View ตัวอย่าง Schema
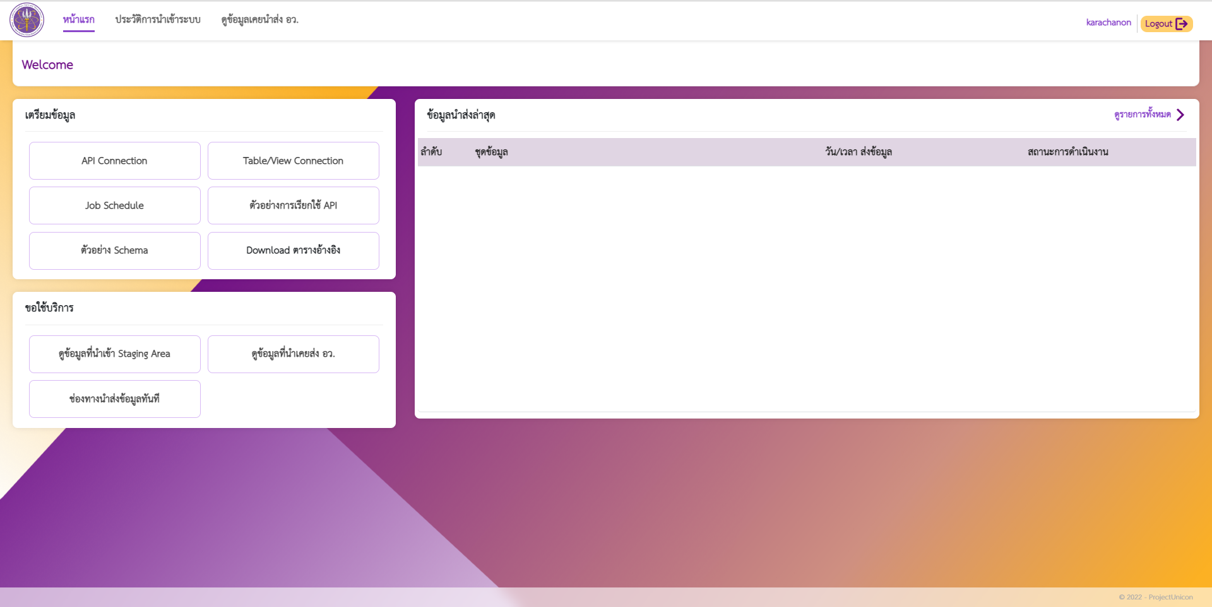Screen dimensions: 1212x607 coord(114,250)
